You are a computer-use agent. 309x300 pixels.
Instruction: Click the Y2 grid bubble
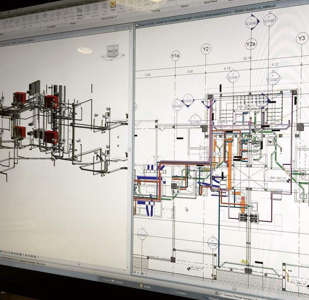click(206, 49)
